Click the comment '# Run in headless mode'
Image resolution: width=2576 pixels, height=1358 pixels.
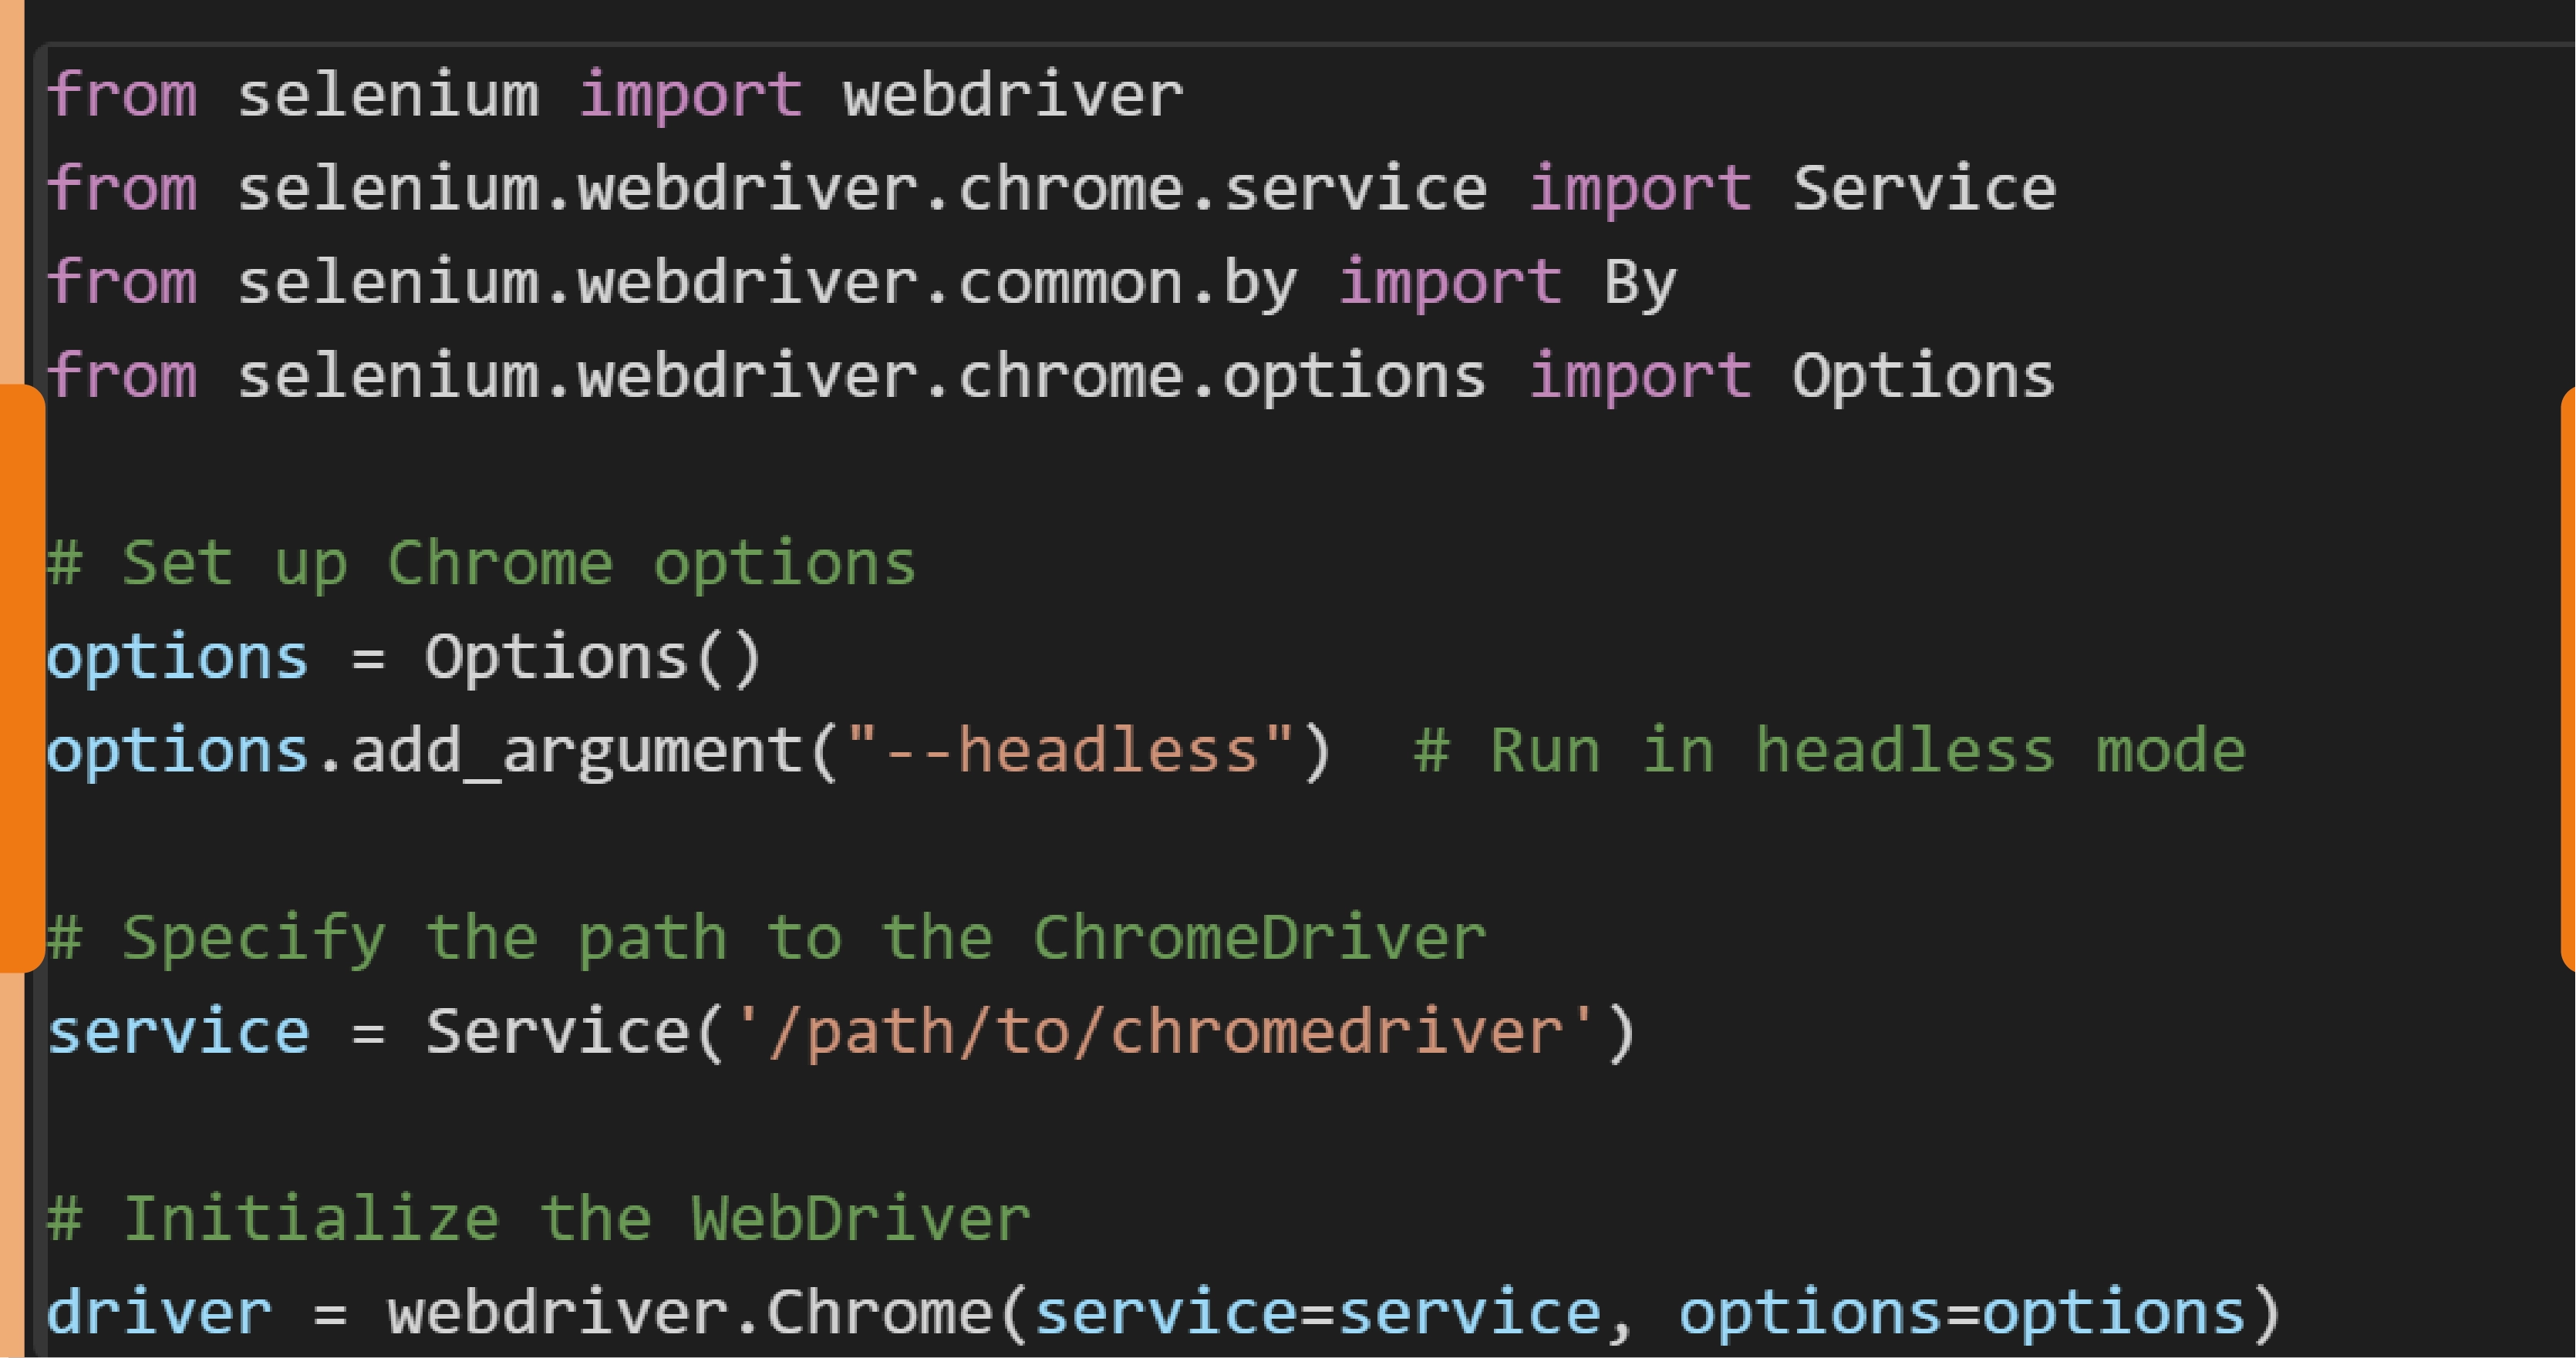coord(1829,751)
